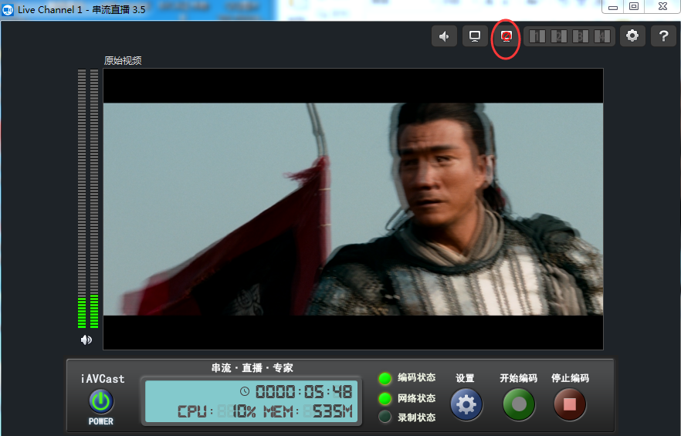Start encoding with green 开始编码 button
This screenshot has width=681, height=436.
point(519,404)
